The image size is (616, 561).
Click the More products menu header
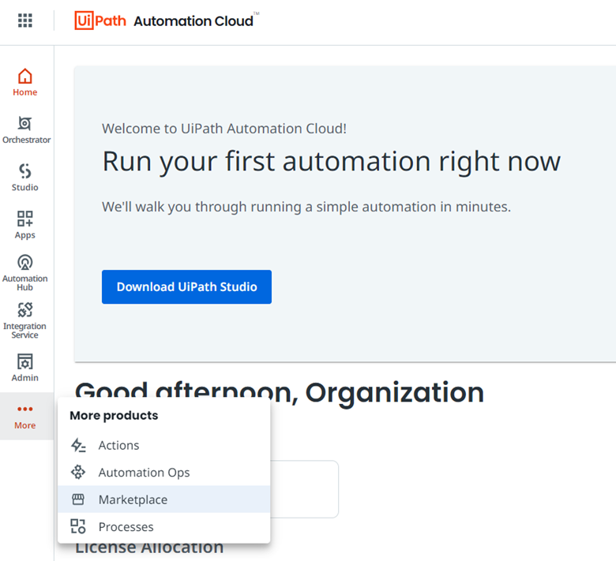click(114, 415)
